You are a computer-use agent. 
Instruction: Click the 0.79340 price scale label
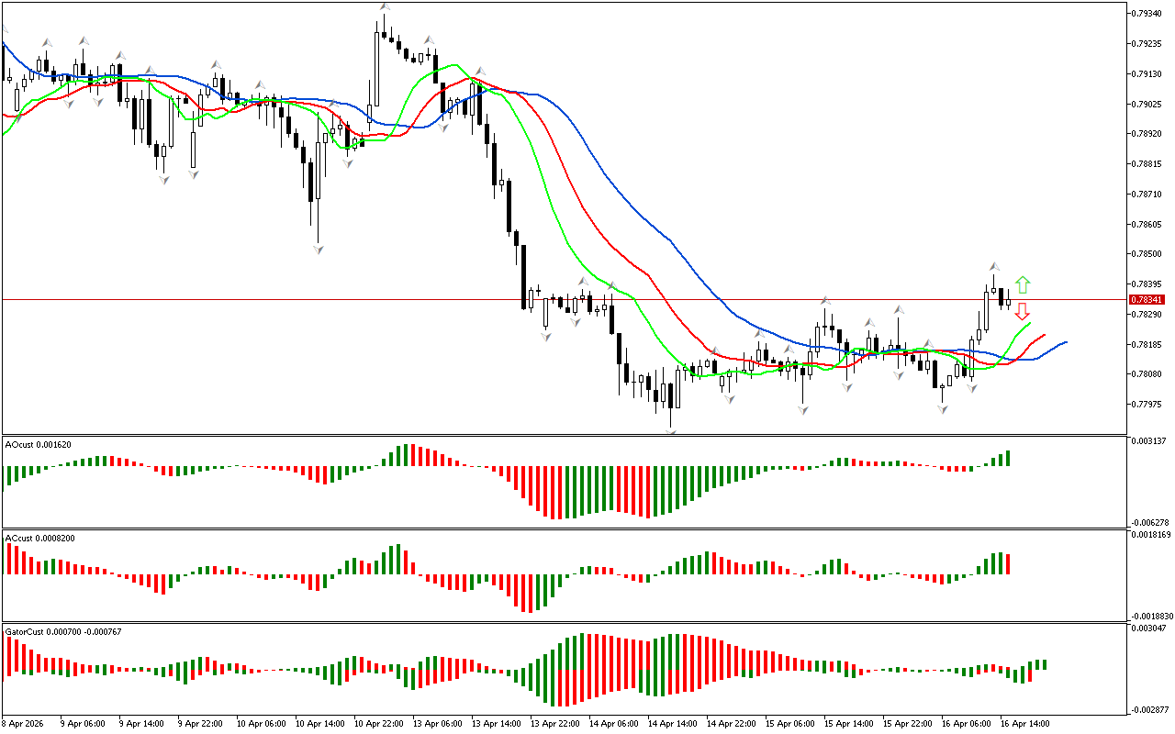[1146, 13]
